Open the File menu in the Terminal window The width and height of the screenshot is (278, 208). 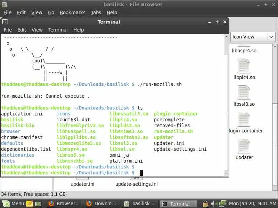8,30
